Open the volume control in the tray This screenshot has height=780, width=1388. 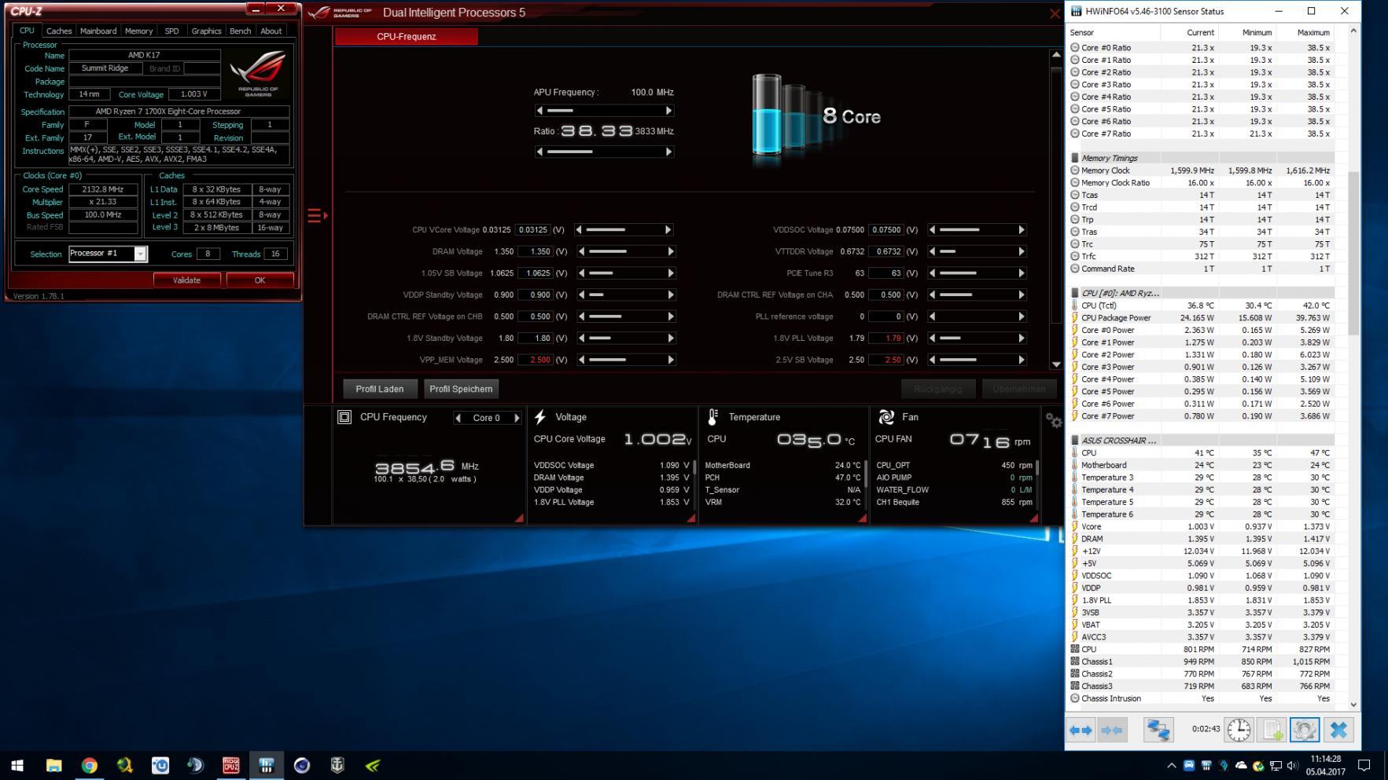(x=1292, y=766)
